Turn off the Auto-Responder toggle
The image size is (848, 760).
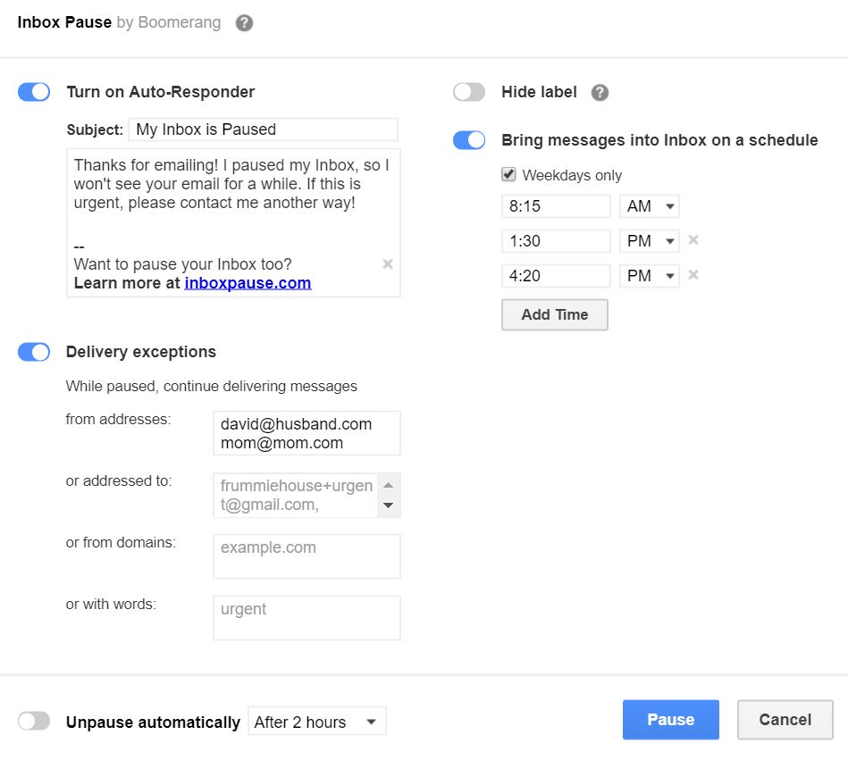tap(34, 92)
